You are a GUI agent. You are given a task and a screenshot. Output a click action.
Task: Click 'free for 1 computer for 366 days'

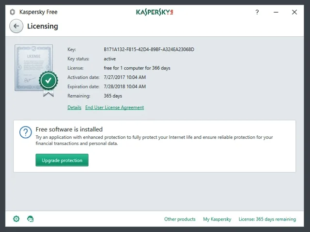pos(137,68)
